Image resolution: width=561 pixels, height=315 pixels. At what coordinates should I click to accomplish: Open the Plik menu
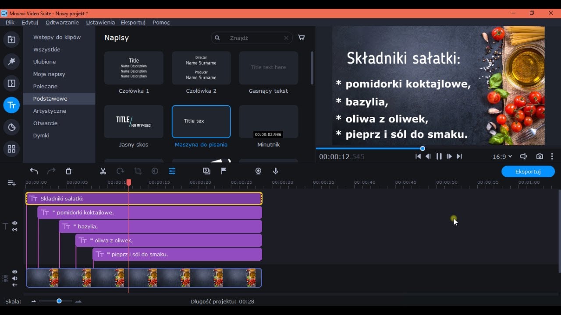(10, 22)
